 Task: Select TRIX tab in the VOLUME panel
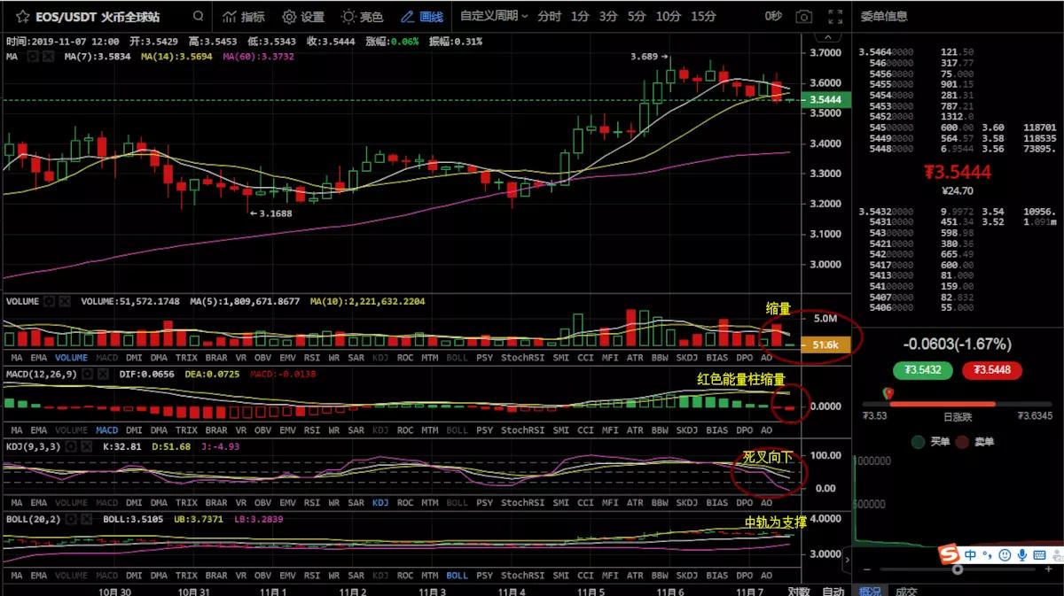point(186,358)
